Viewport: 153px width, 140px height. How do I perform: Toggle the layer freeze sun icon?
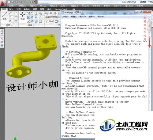[x=50, y=21]
